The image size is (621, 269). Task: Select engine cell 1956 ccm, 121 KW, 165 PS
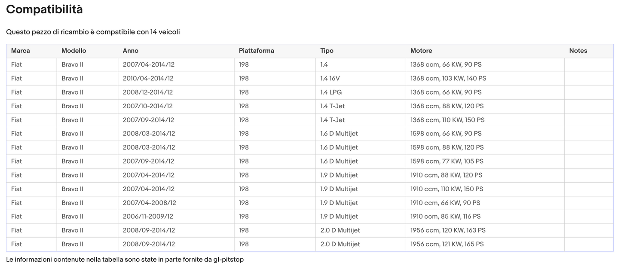(x=447, y=244)
